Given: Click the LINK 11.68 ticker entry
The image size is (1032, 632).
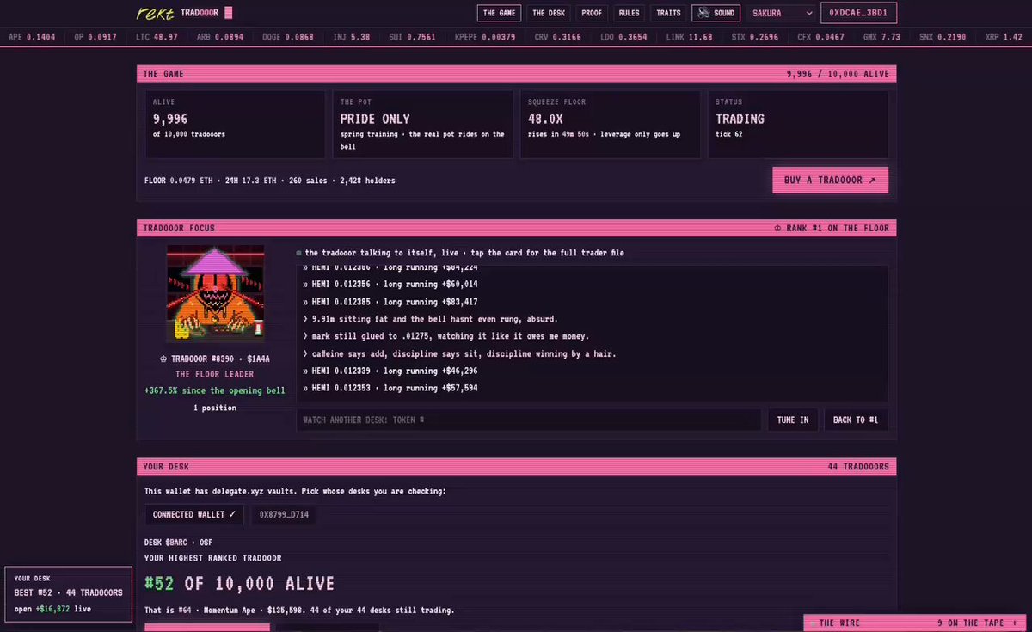Looking at the screenshot, I should click(688, 37).
